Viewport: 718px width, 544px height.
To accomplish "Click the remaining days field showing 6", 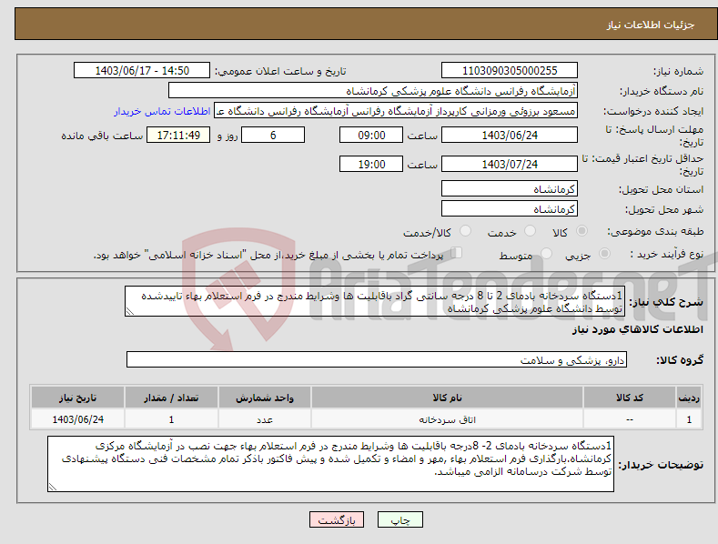I will (x=273, y=135).
